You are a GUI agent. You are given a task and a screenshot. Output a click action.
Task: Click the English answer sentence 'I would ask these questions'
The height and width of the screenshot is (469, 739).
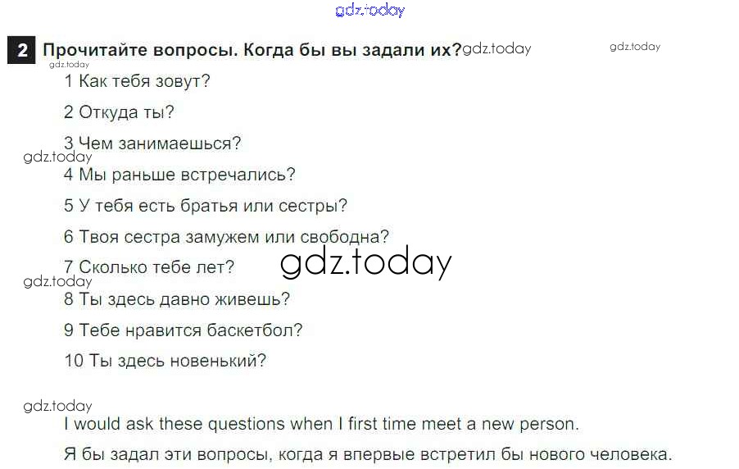click(x=321, y=425)
